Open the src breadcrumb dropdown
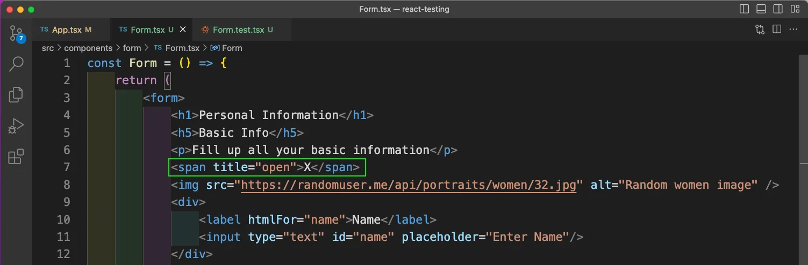808x265 pixels. pyautogui.click(x=48, y=48)
